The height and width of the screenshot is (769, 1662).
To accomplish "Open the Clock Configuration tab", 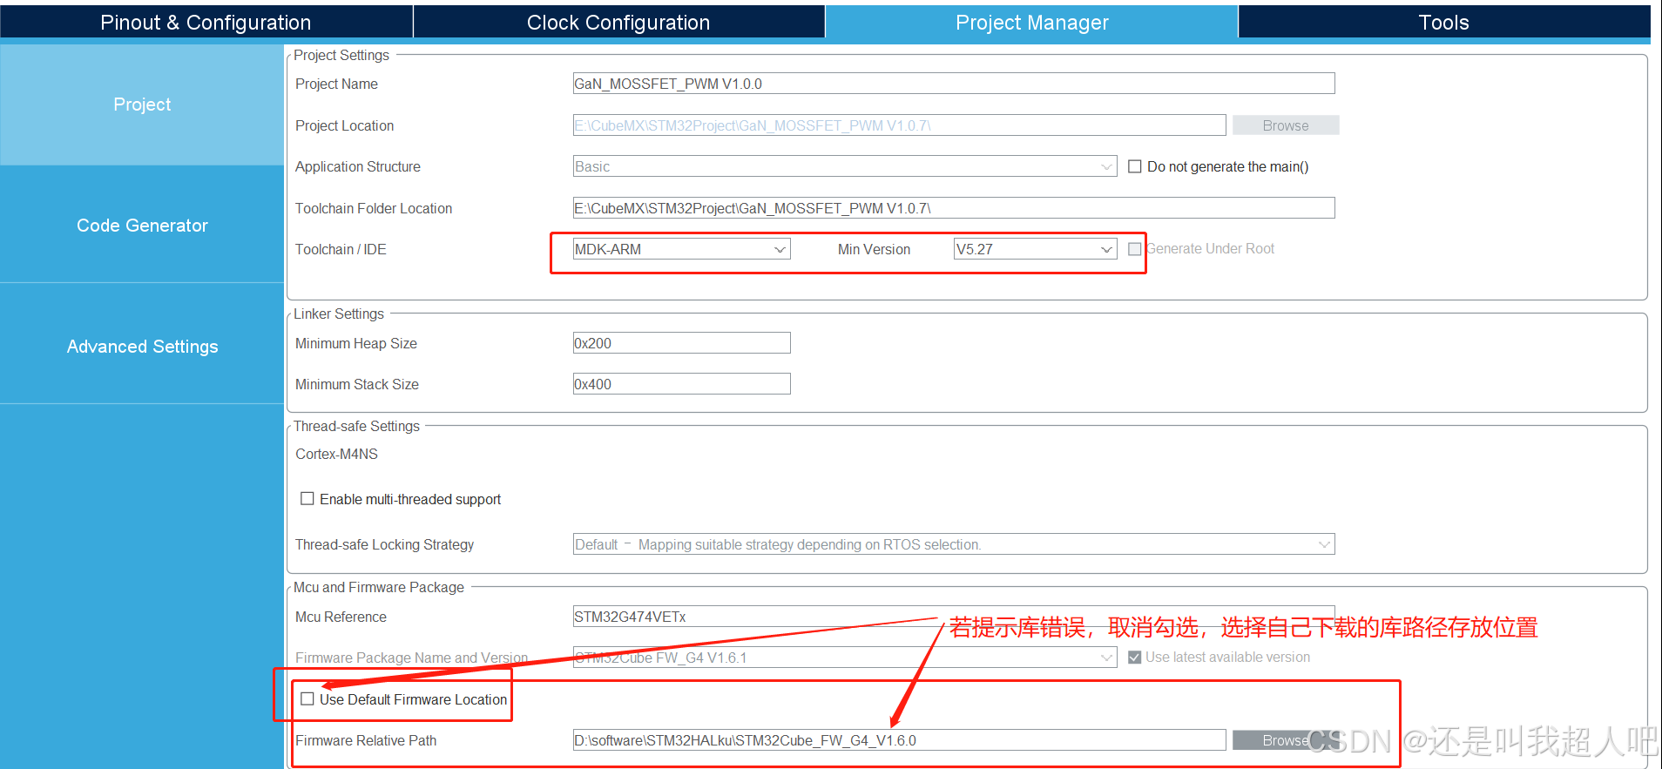I will 618,22.
